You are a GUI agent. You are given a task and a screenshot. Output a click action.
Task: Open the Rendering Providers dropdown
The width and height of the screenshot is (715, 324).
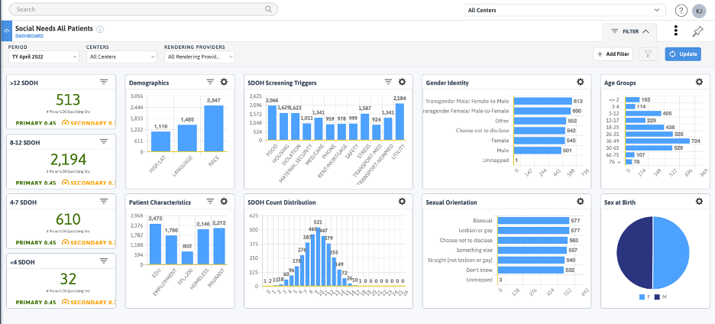(x=199, y=57)
